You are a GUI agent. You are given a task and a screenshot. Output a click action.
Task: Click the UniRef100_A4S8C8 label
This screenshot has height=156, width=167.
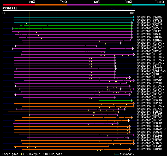150,34
